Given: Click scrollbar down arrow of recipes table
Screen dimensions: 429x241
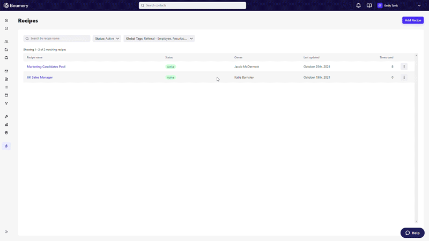Looking at the screenshot, I should click(x=417, y=221).
